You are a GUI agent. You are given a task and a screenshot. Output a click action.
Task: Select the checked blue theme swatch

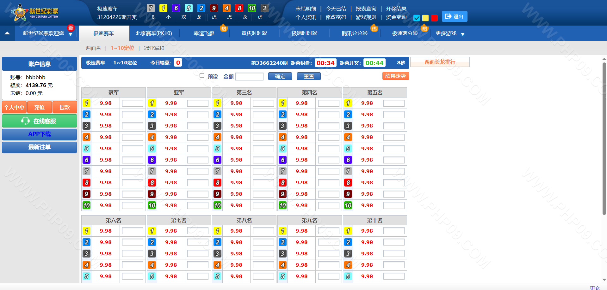coord(417,18)
